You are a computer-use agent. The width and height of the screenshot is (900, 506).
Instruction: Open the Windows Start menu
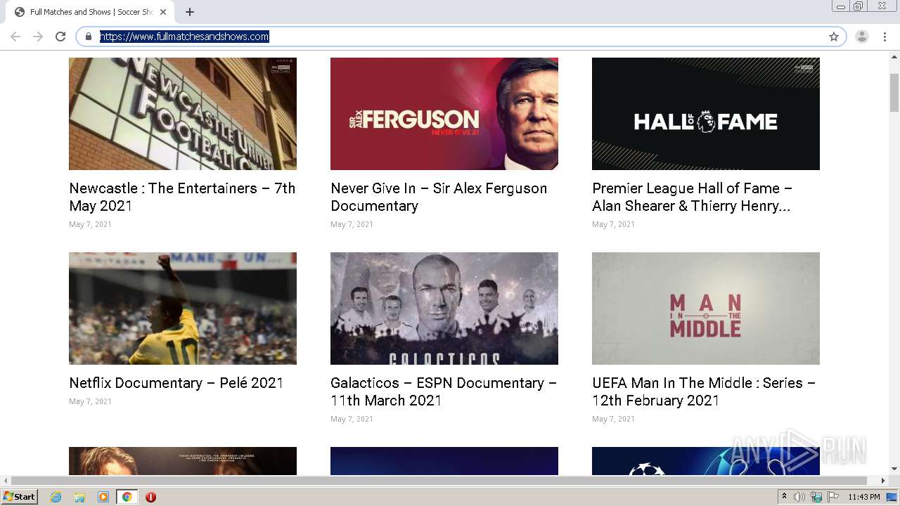20,497
